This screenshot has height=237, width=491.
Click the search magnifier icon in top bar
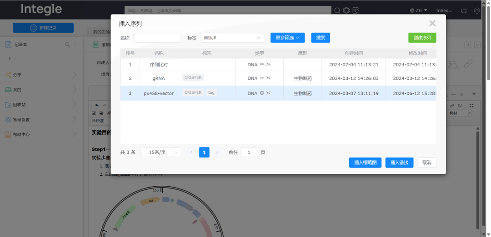pos(337,10)
